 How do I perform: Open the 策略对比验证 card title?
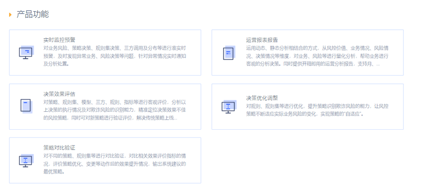coord(59,148)
